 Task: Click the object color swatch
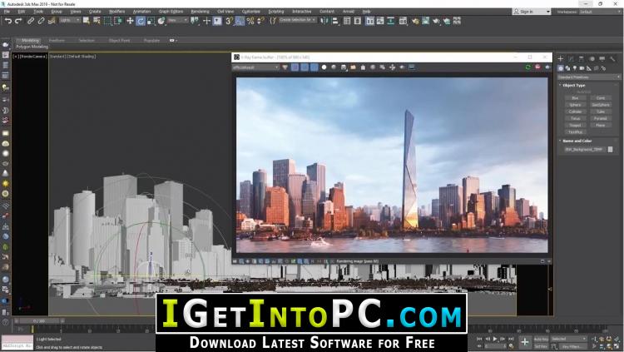coord(611,149)
